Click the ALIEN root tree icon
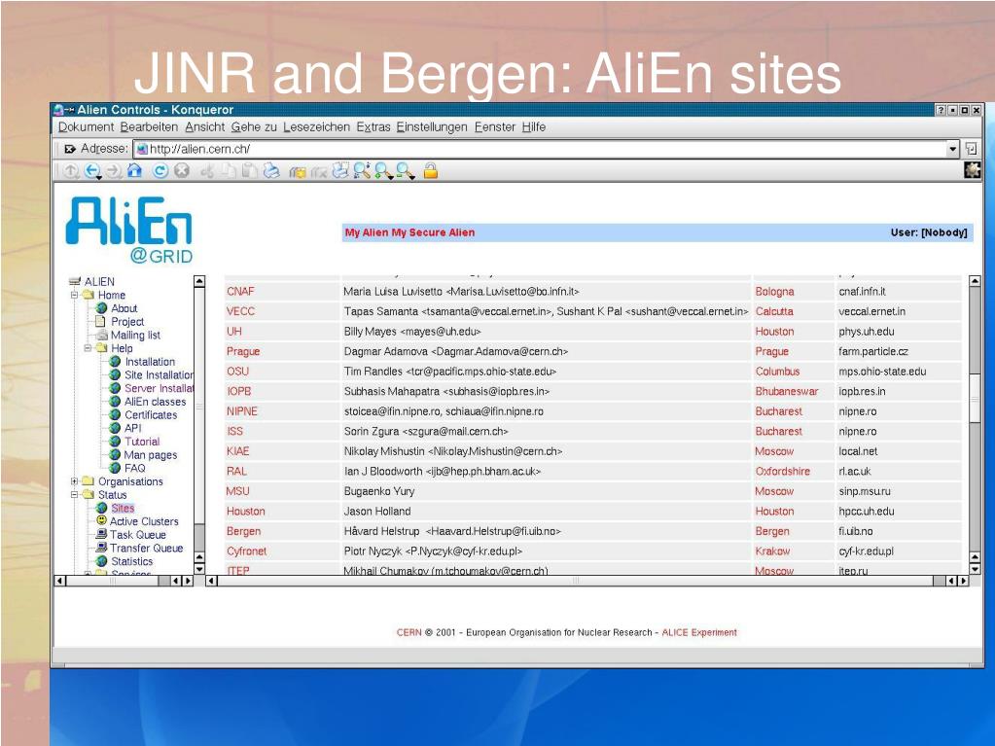This screenshot has width=995, height=746. [x=75, y=281]
